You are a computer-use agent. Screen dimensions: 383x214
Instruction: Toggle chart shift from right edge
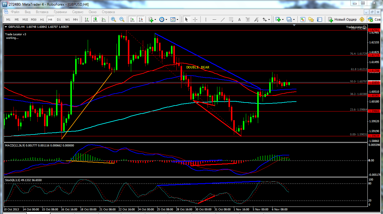point(141,19)
